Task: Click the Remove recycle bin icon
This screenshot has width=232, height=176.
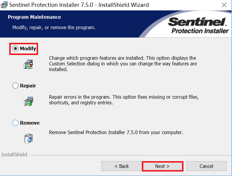Action: coord(28,138)
